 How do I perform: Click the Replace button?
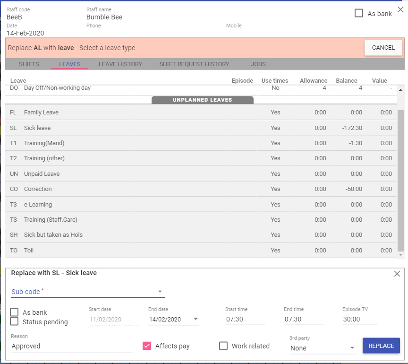point(381,346)
